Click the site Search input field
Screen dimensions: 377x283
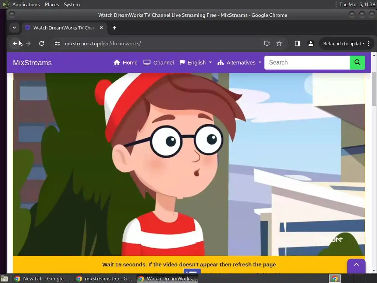[307, 63]
